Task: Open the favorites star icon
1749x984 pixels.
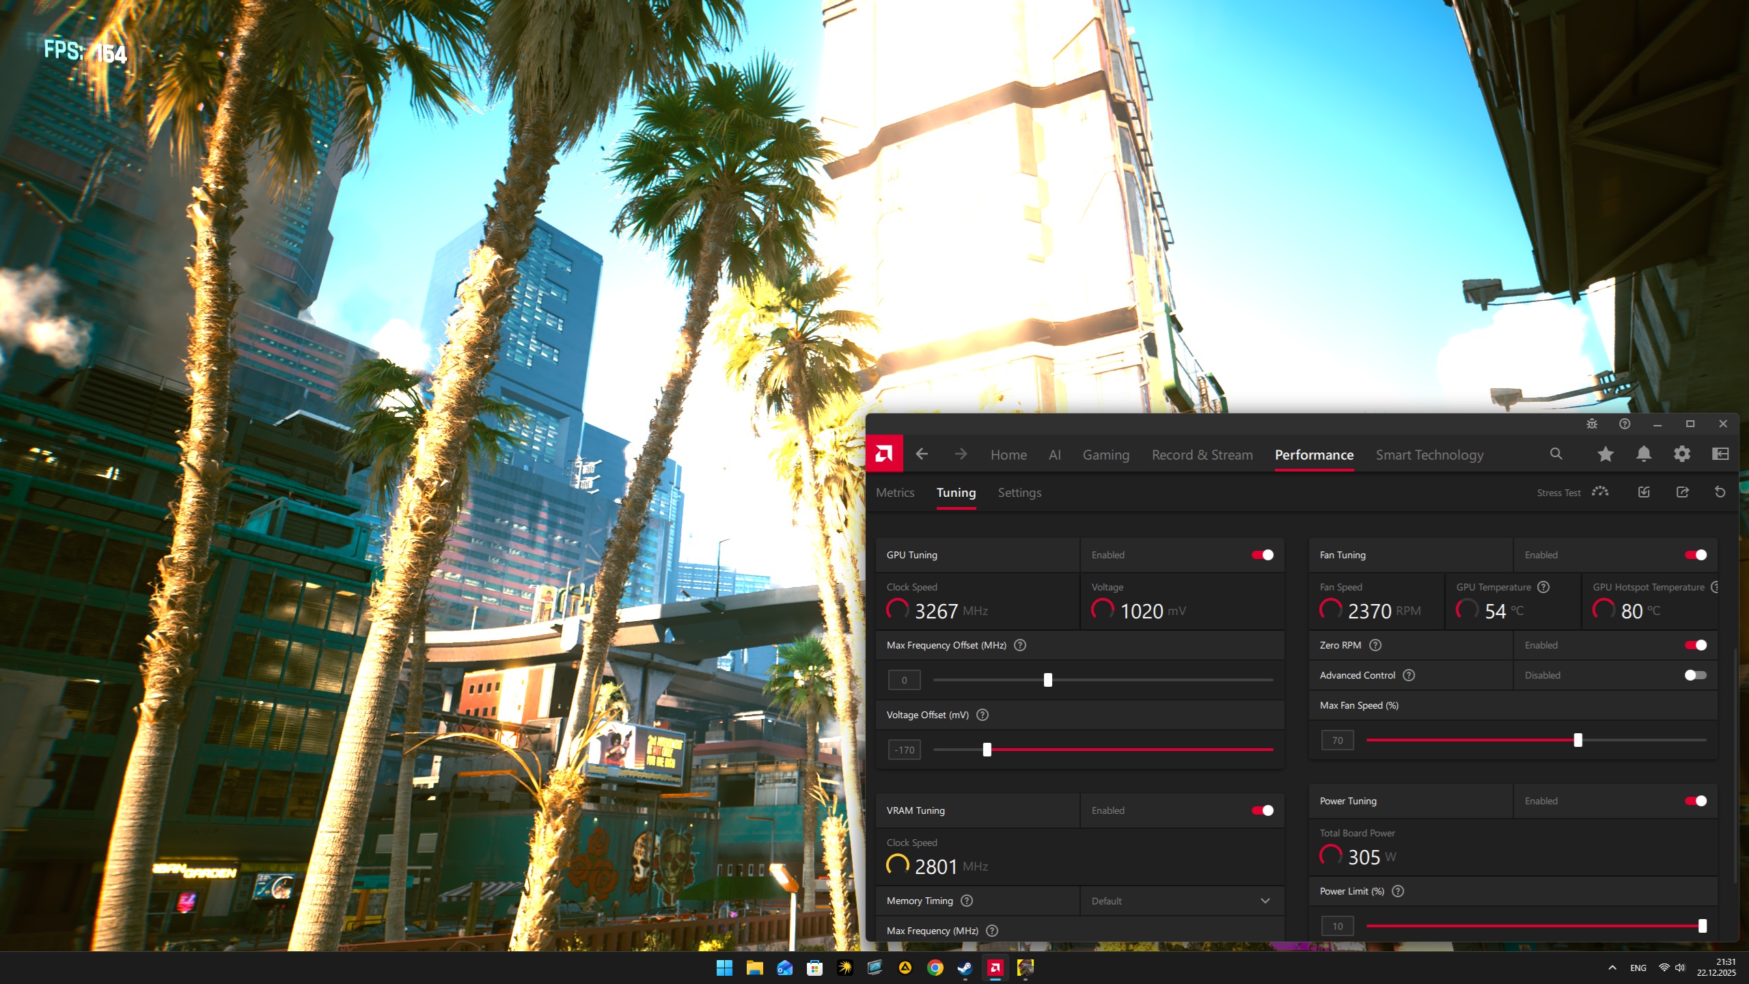Action: click(1606, 454)
